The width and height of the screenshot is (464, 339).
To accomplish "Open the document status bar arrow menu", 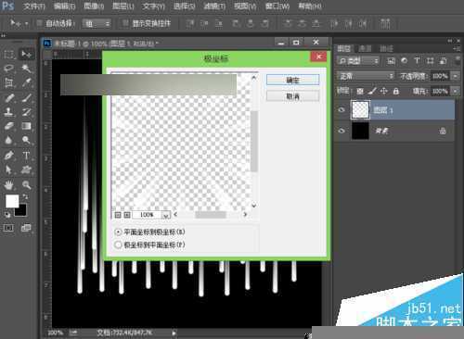I will click(x=174, y=333).
